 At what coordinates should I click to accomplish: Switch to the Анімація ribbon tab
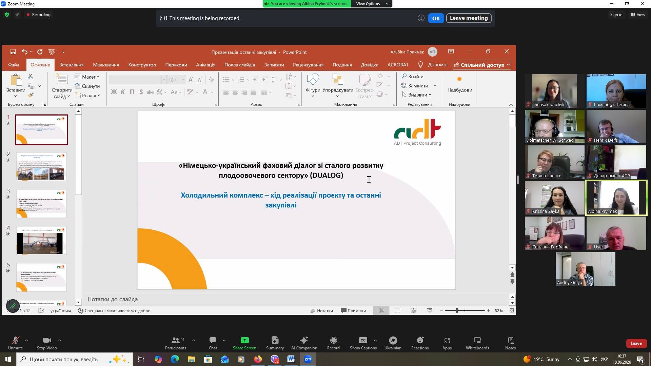point(205,65)
